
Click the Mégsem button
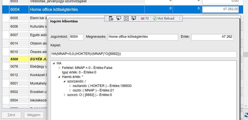pyautogui.click(x=34, y=115)
